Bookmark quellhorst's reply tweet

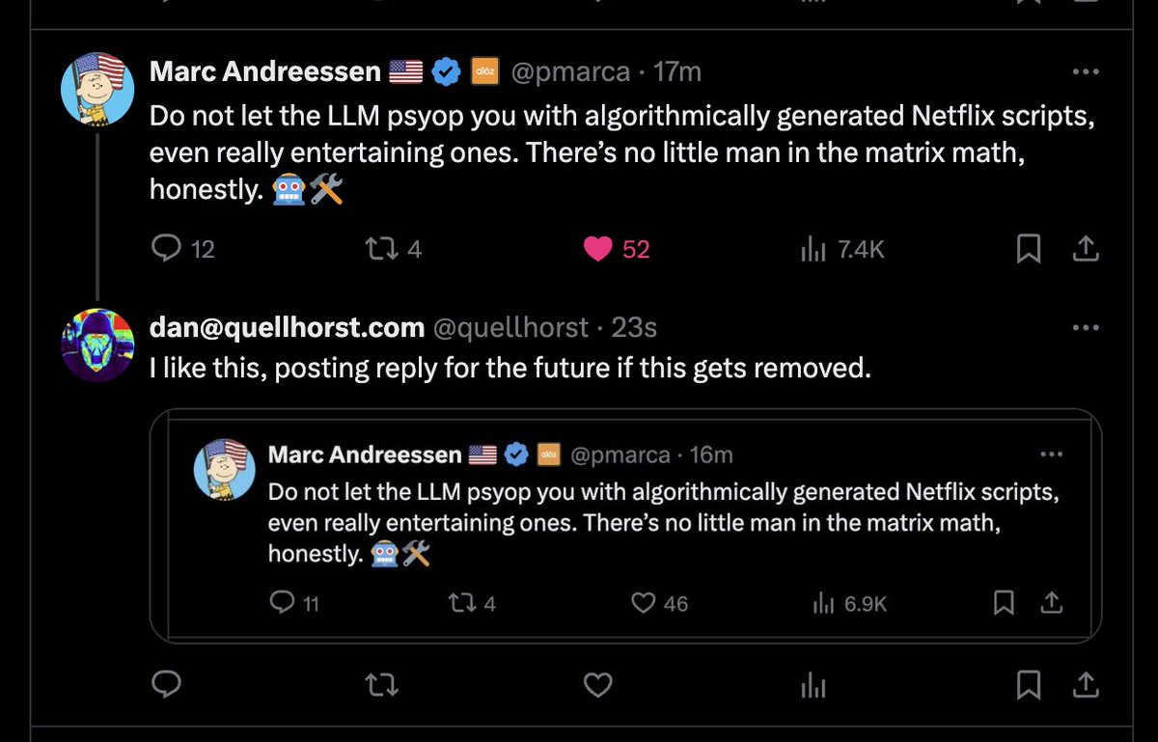(x=1029, y=685)
